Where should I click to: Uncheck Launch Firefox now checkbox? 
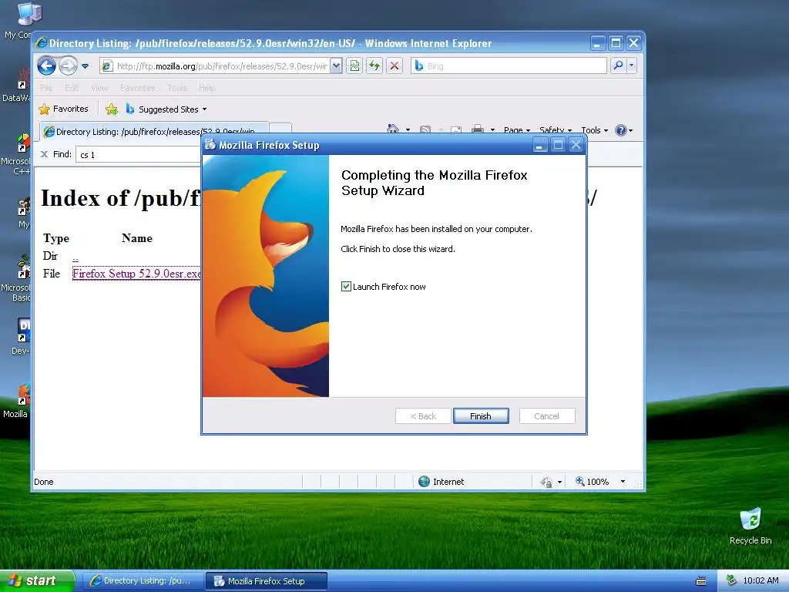point(346,287)
